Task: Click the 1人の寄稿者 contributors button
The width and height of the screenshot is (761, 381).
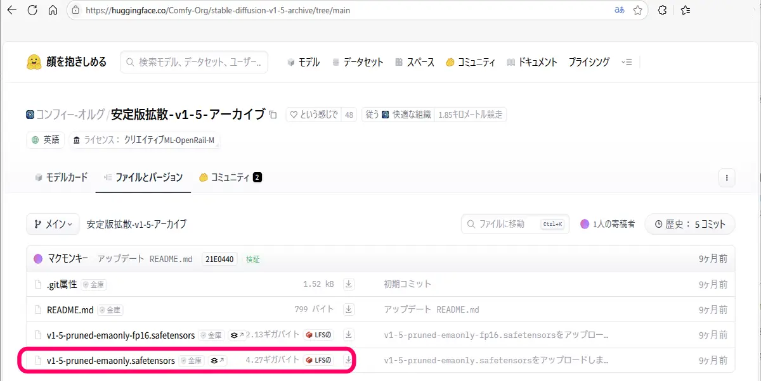Action: 608,224
